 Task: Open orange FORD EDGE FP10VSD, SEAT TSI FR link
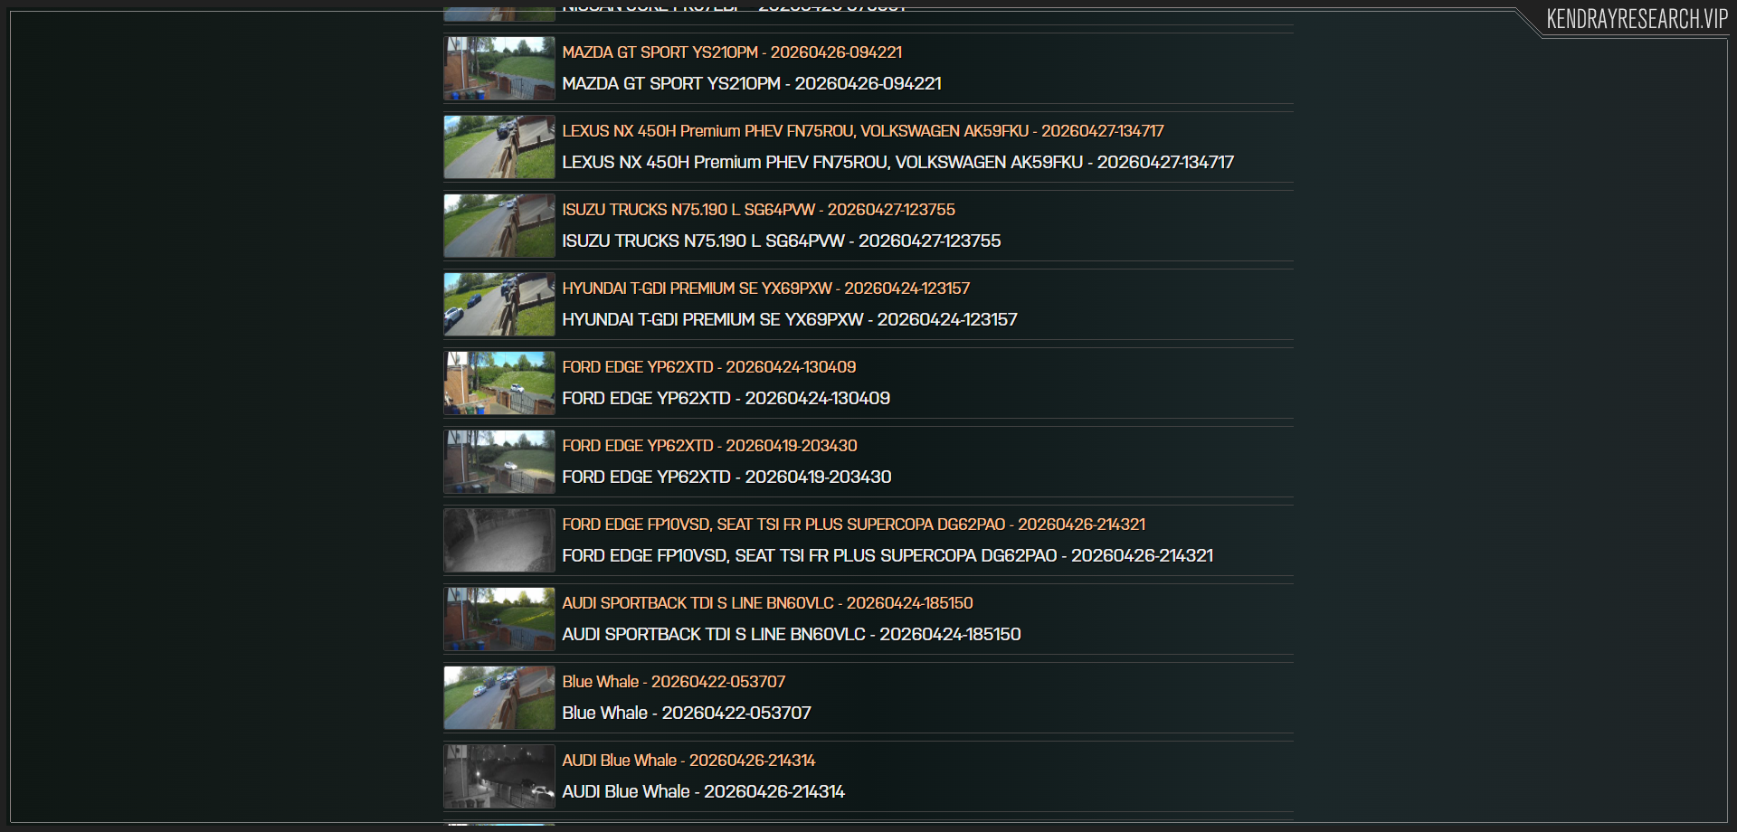point(853,525)
